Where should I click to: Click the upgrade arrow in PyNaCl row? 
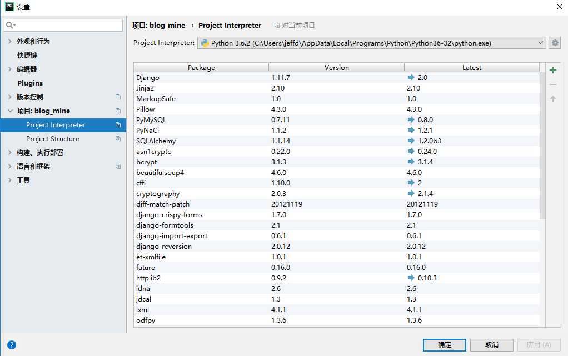coord(411,130)
